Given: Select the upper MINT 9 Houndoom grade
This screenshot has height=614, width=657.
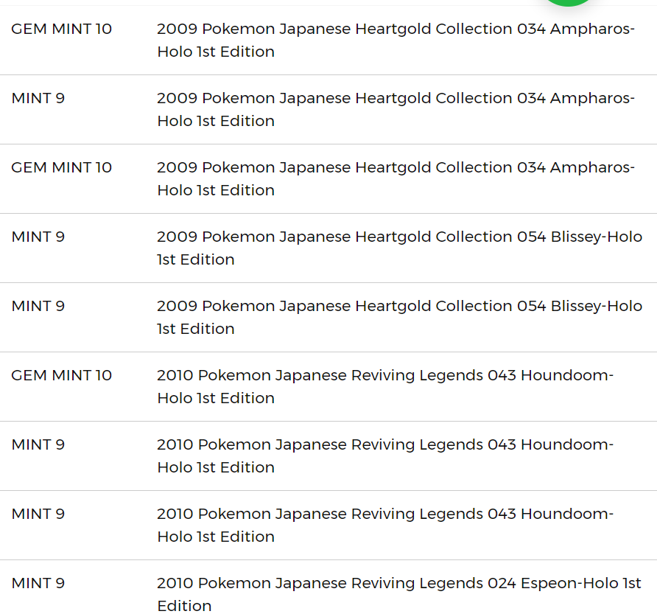Looking at the screenshot, I should 38,444.
